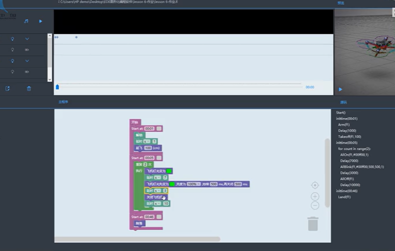Switch to the 主程序 tab

click(63, 102)
